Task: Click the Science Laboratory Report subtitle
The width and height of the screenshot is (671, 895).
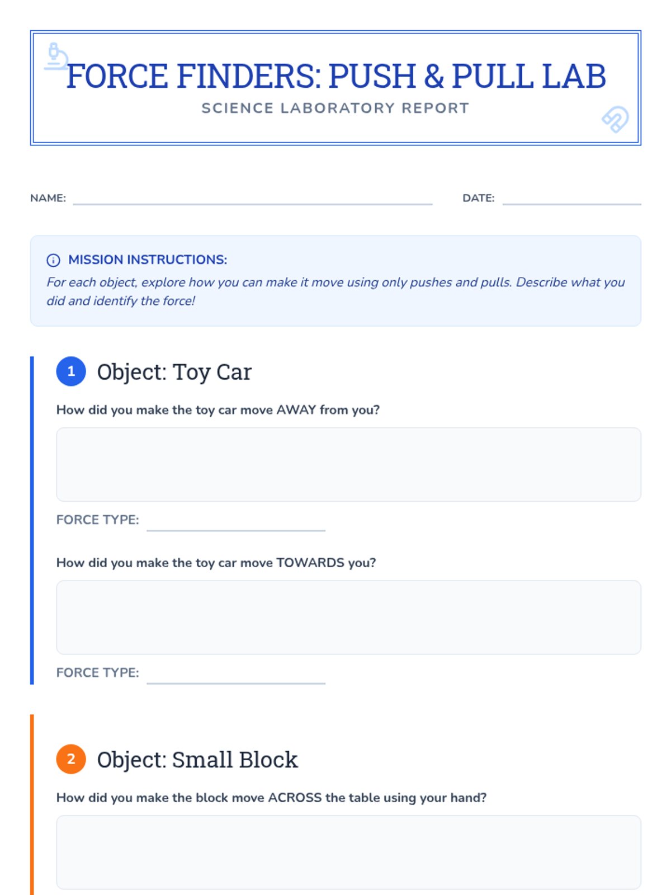Action: click(335, 108)
